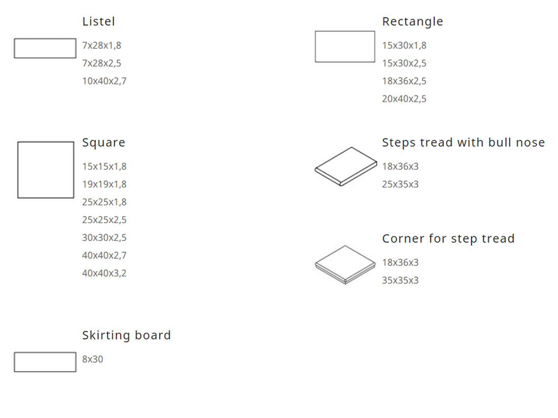Click the Skirting board shape icon

pos(45,362)
